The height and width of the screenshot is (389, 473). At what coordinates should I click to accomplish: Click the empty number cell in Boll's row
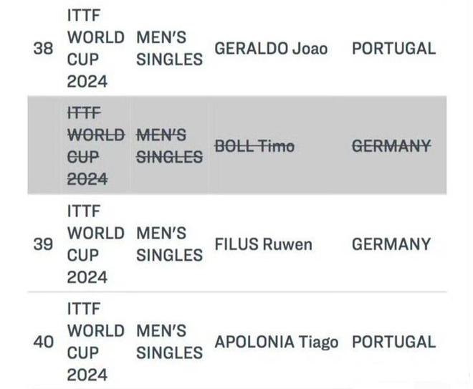pyautogui.click(x=44, y=146)
